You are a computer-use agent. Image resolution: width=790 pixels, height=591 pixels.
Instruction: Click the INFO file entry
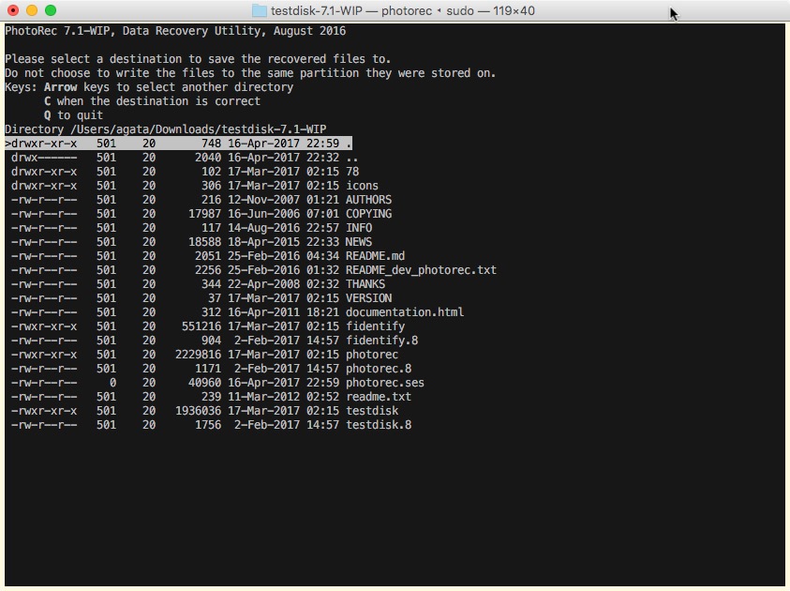pyautogui.click(x=359, y=228)
